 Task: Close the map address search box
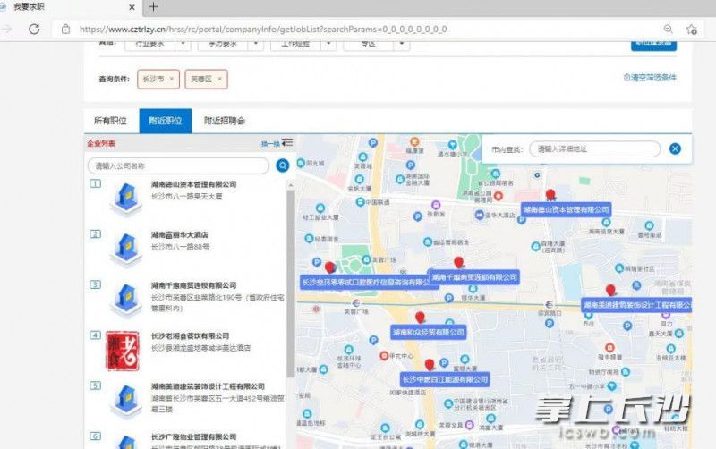[x=675, y=149]
